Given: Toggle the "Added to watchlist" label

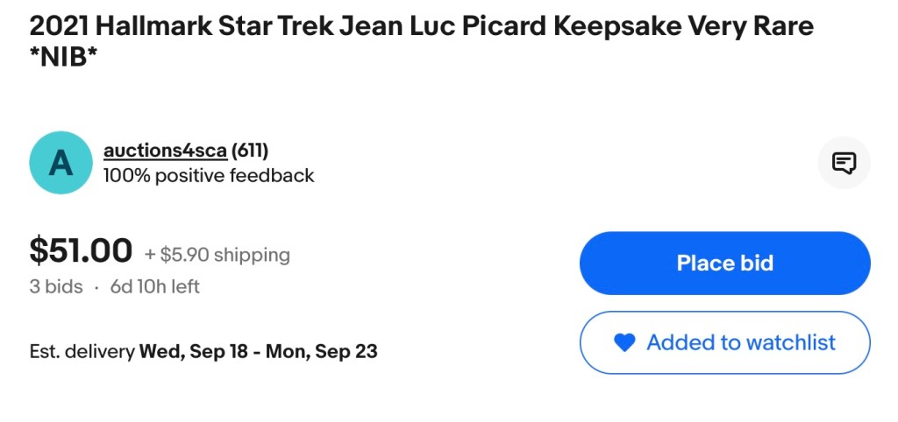Looking at the screenshot, I should [741, 342].
